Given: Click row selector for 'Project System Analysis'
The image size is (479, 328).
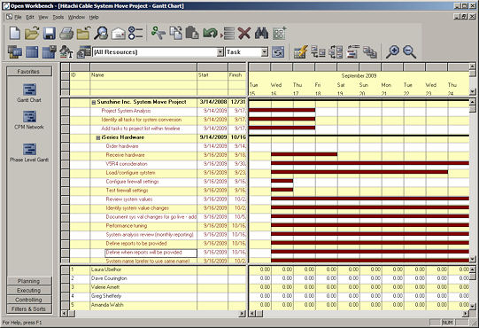Looking at the screenshot, I should (x=65, y=112).
